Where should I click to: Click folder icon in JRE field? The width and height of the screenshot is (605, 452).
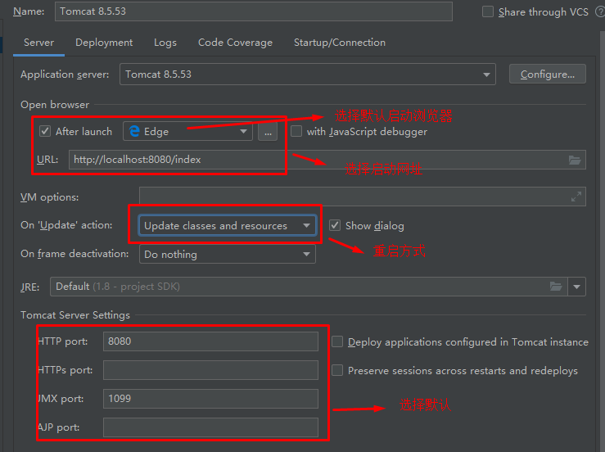(556, 287)
